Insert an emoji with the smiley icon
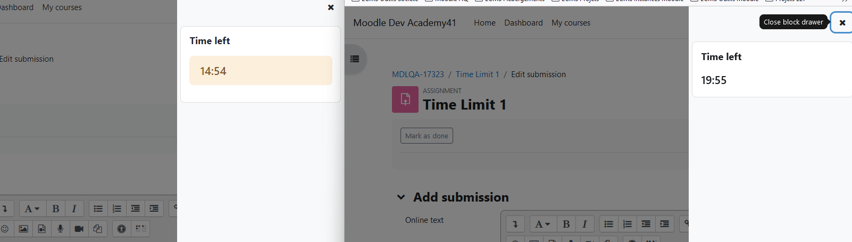The height and width of the screenshot is (242, 852). coord(5,229)
